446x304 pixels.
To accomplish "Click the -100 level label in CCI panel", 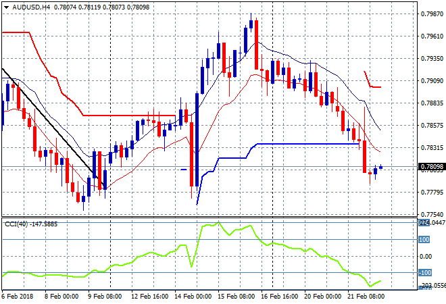I will tap(424, 273).
